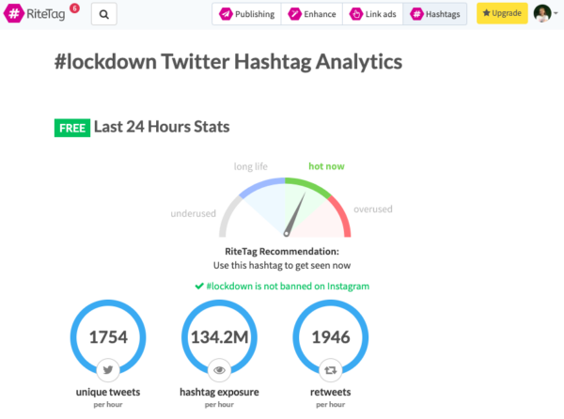Expand the account dropdown caret

click(x=556, y=13)
